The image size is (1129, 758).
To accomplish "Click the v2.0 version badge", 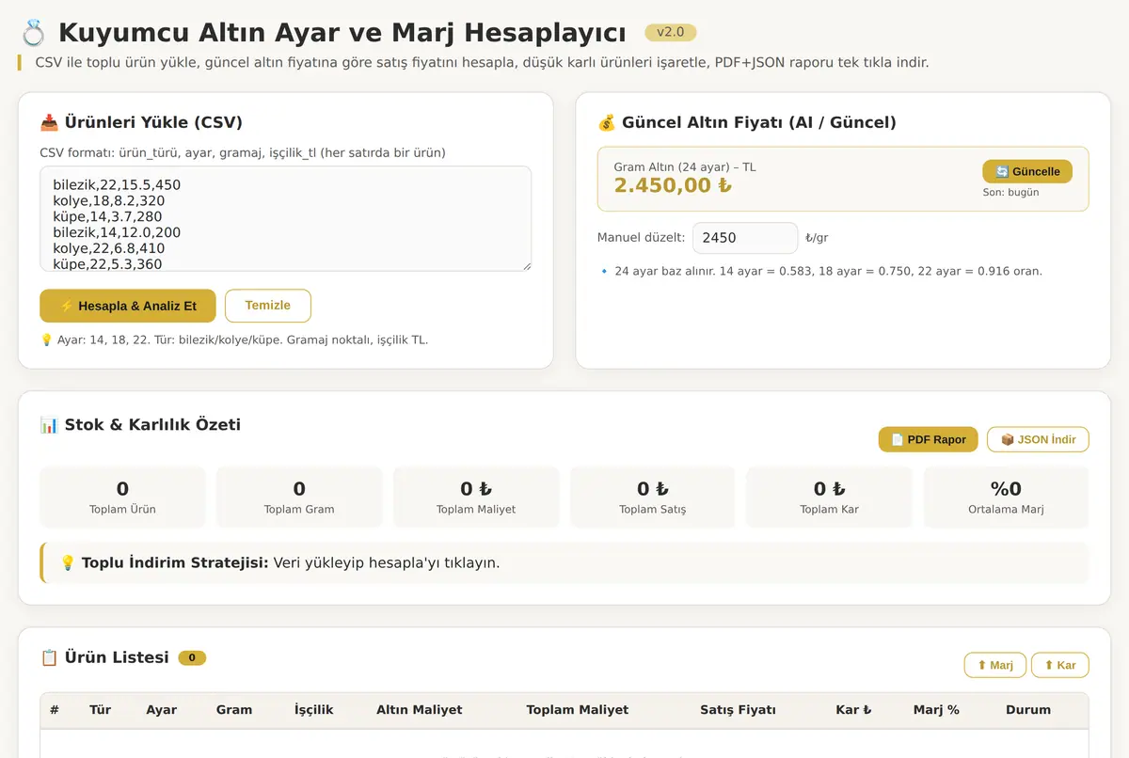I will (x=671, y=32).
